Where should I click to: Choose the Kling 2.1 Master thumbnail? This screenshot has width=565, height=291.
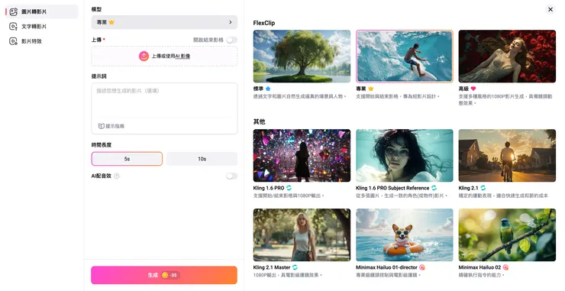pyautogui.click(x=302, y=234)
